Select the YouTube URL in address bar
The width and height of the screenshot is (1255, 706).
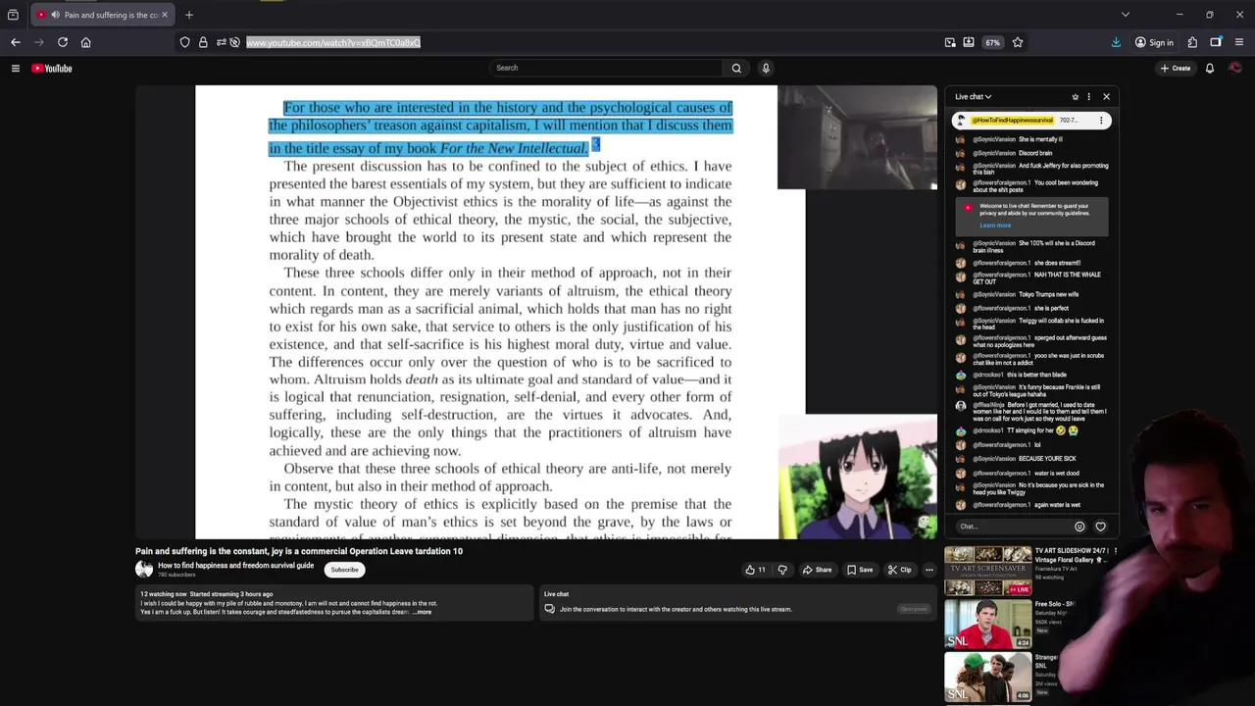point(333,42)
